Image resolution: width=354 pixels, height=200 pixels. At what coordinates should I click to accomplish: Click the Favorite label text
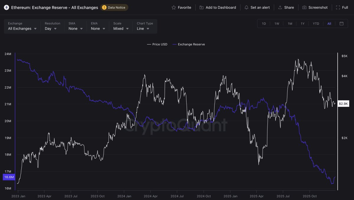point(184,7)
